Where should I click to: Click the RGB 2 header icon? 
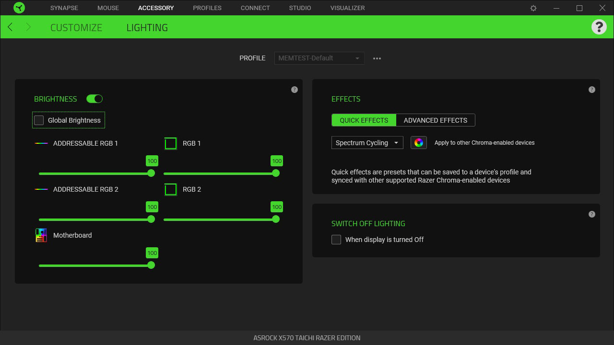[x=170, y=189]
